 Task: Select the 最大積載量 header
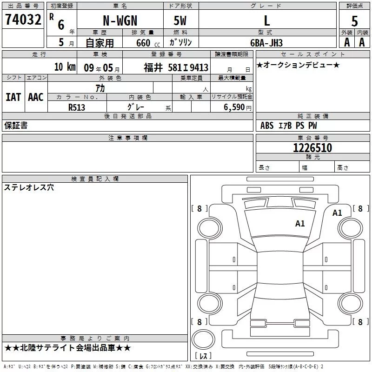(232, 78)
